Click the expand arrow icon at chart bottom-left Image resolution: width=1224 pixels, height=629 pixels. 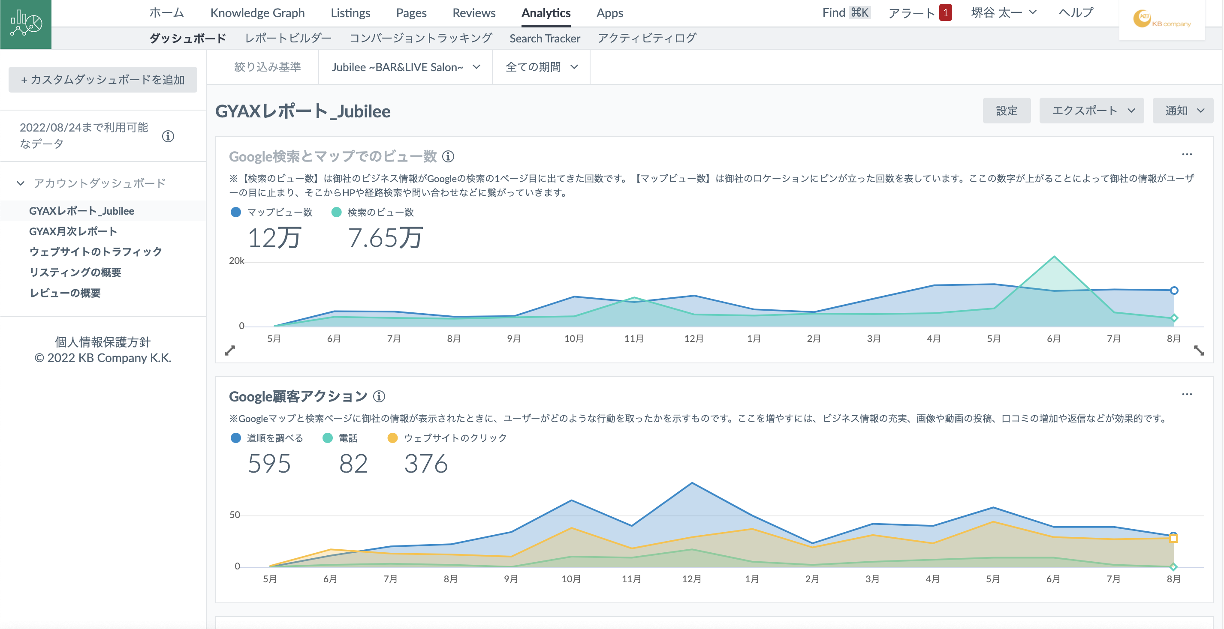coord(230,350)
